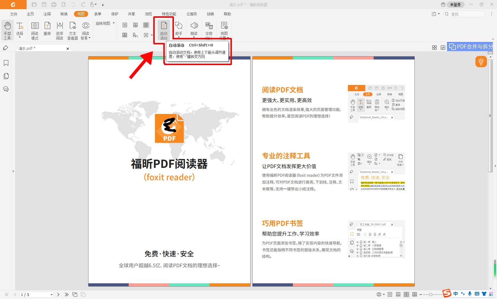
Task: Open the 文本查看器 text viewer
Action: click(72, 30)
